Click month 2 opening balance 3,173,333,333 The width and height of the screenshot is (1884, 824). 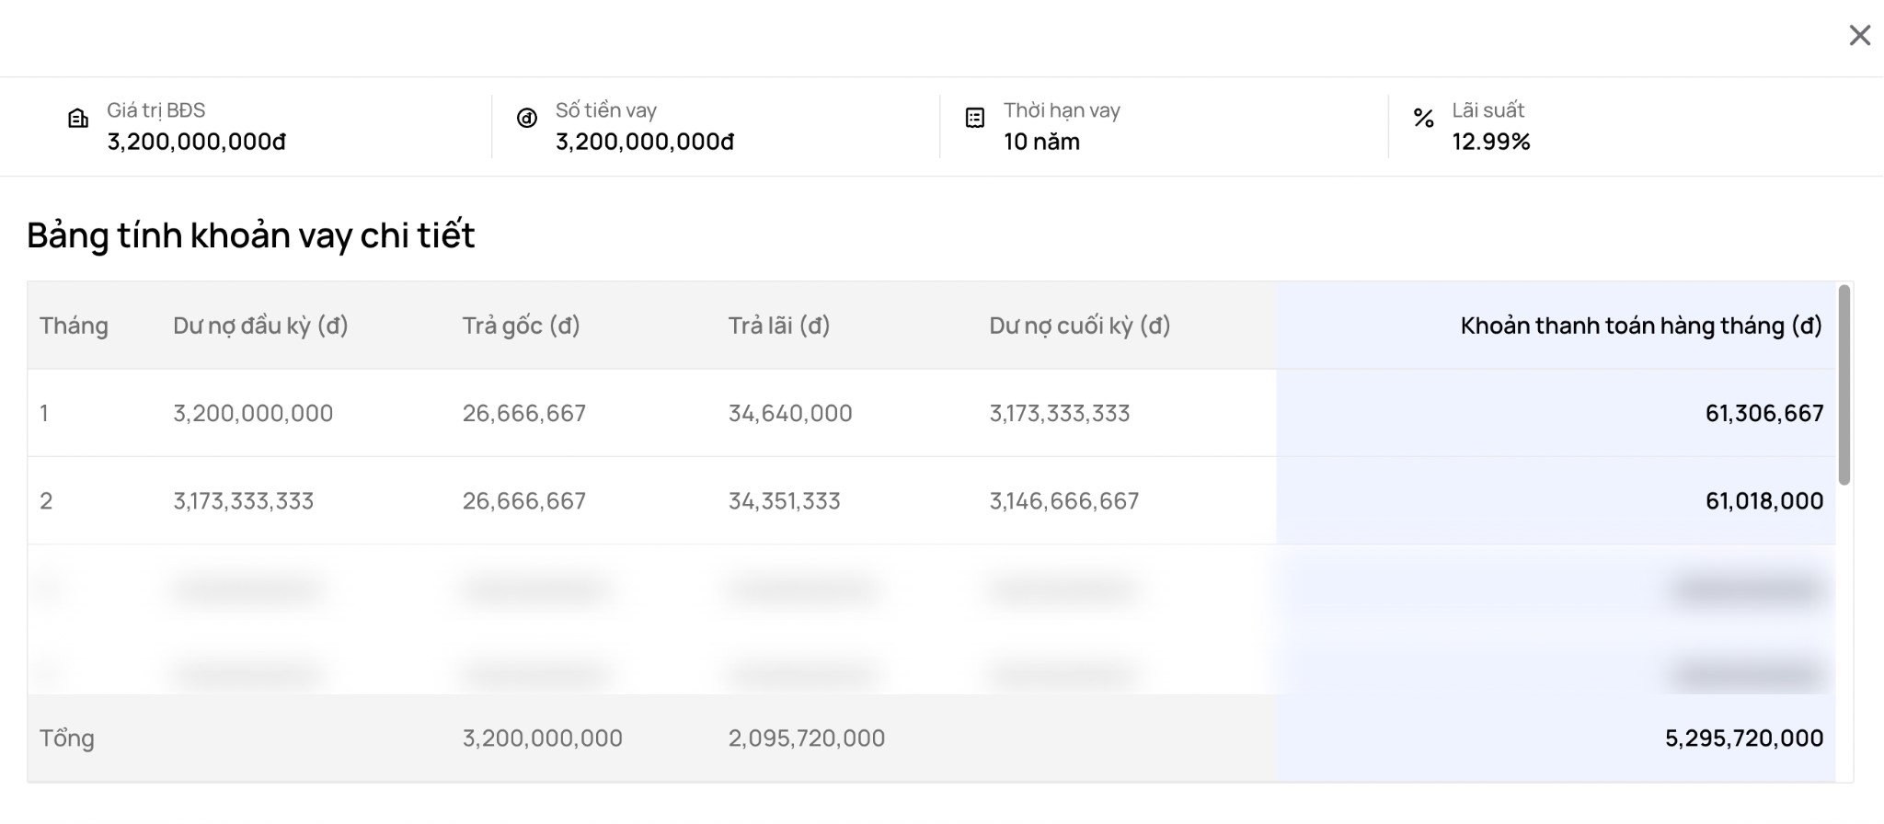click(244, 500)
